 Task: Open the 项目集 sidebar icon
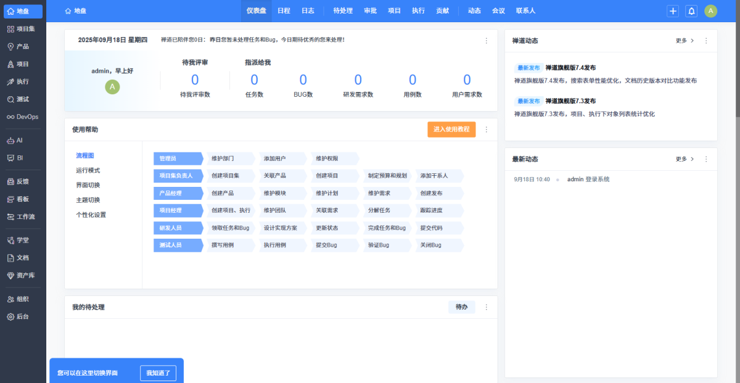(x=10, y=29)
